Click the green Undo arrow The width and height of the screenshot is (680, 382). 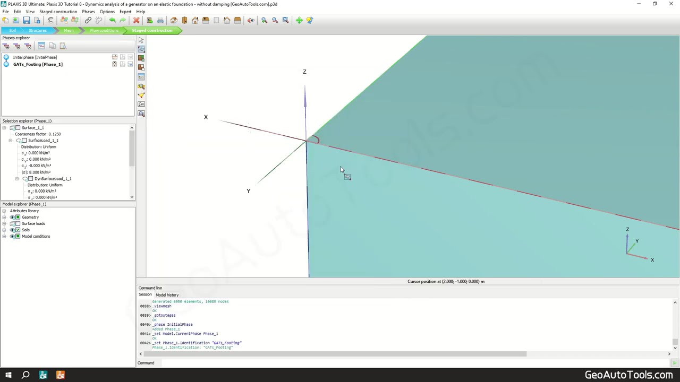pos(112,20)
